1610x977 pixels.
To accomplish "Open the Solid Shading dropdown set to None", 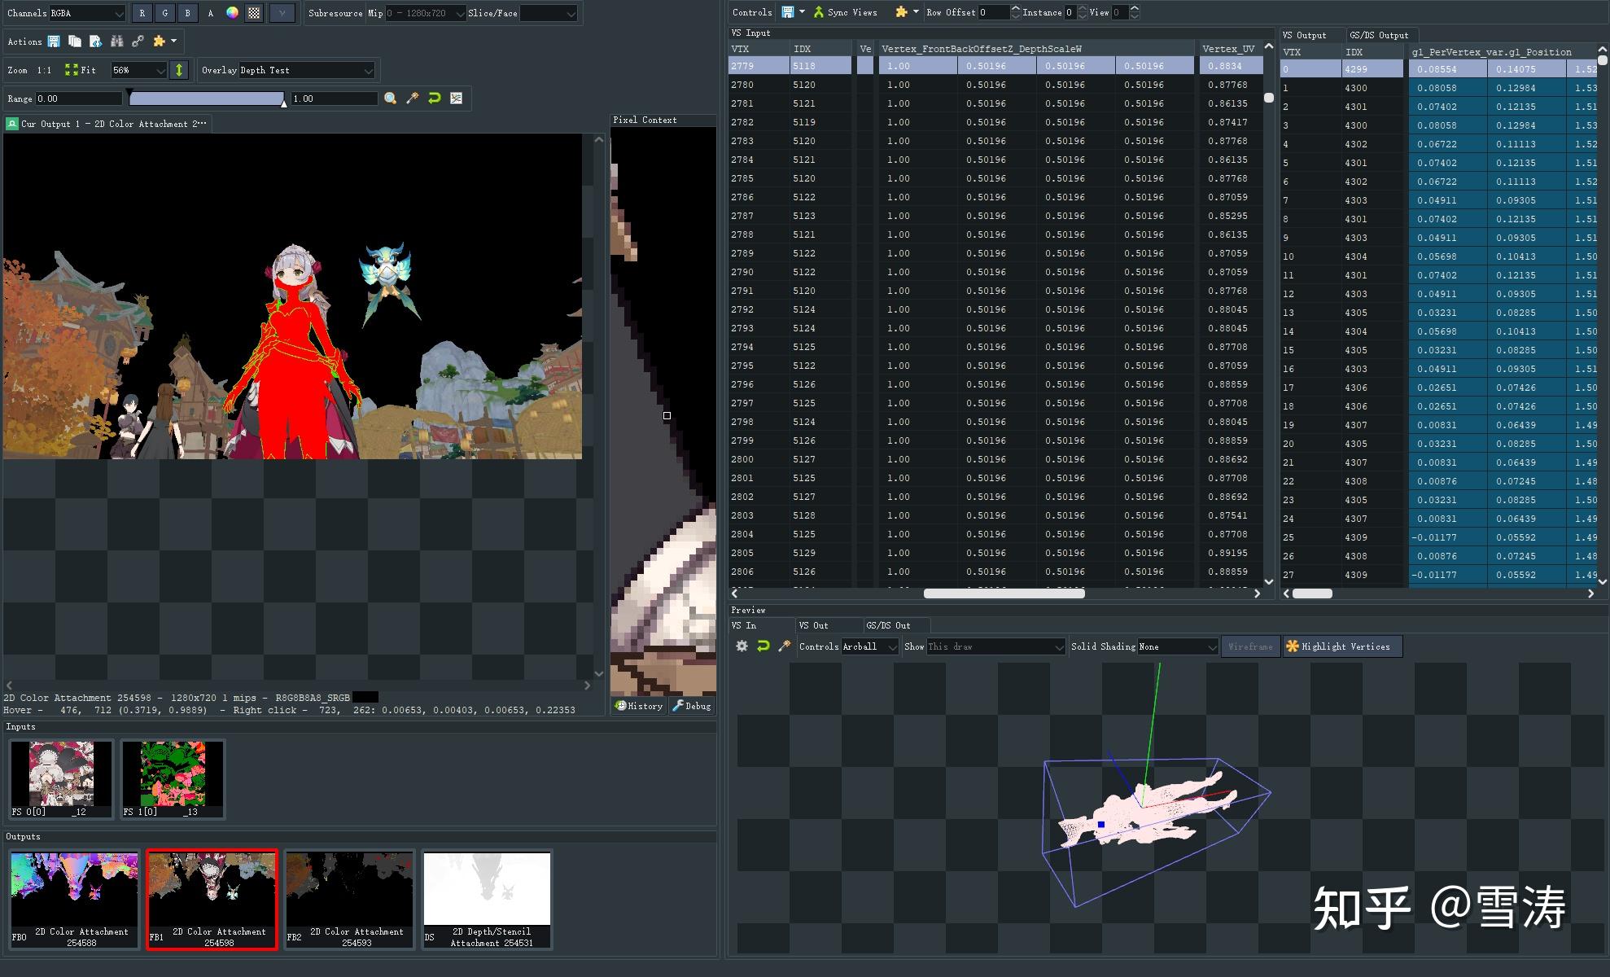I will tap(1178, 646).
